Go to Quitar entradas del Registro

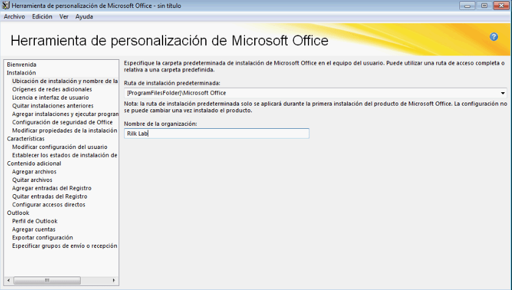point(49,197)
